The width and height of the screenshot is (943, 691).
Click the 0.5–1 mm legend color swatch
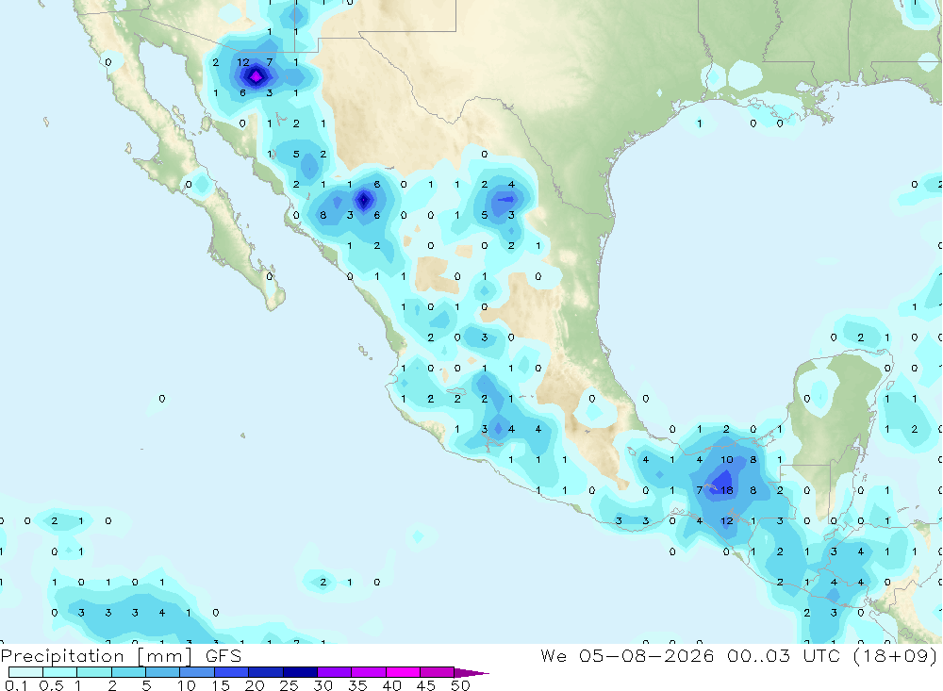tap(59, 672)
